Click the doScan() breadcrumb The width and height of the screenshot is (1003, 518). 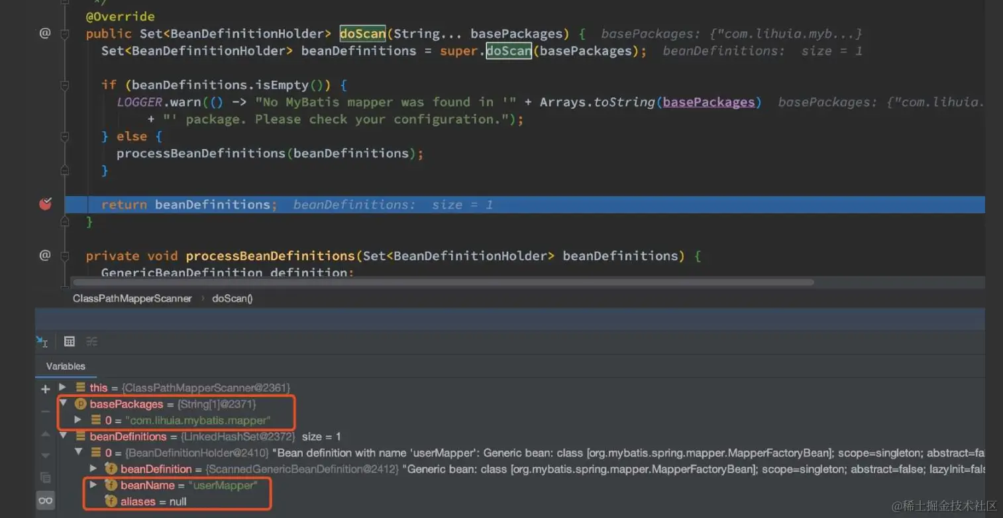(232, 299)
